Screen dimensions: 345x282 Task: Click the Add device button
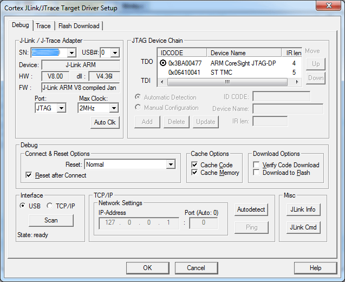pyautogui.click(x=147, y=122)
